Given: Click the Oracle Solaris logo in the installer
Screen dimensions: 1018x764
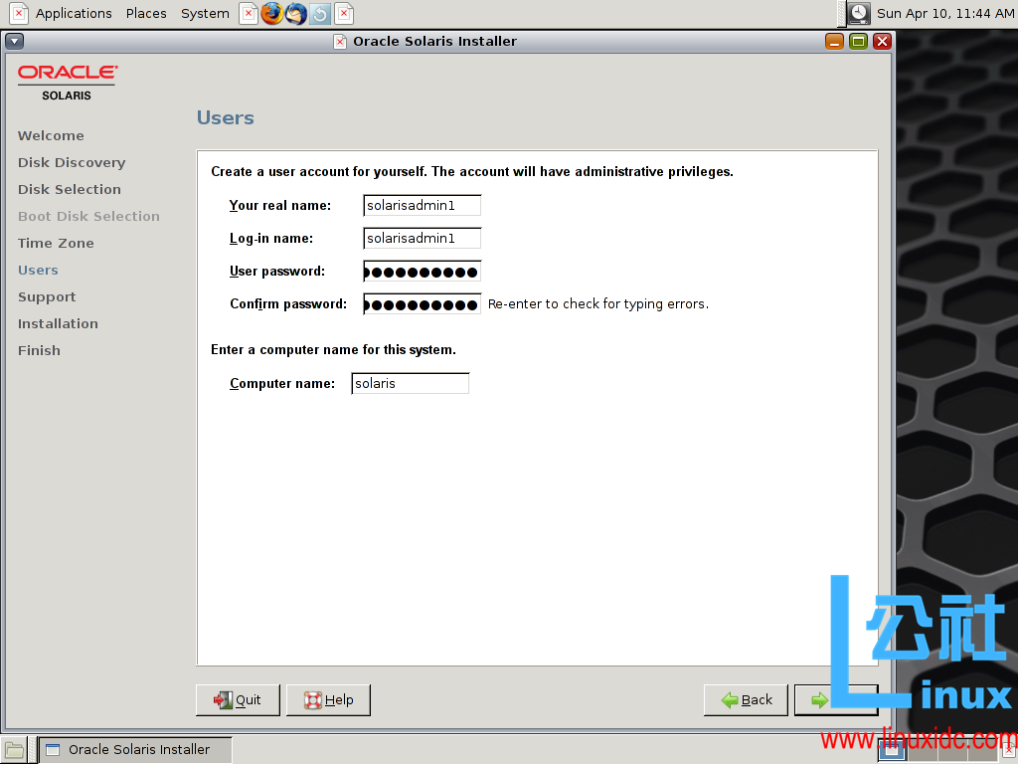Looking at the screenshot, I should click(67, 83).
